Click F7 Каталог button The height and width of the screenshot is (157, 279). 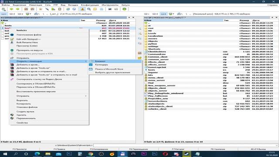click(x=178, y=149)
